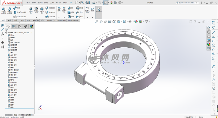218x118 pixels.
Task: Click the Rebuild traffic light icon
Action: [x=111, y=3]
